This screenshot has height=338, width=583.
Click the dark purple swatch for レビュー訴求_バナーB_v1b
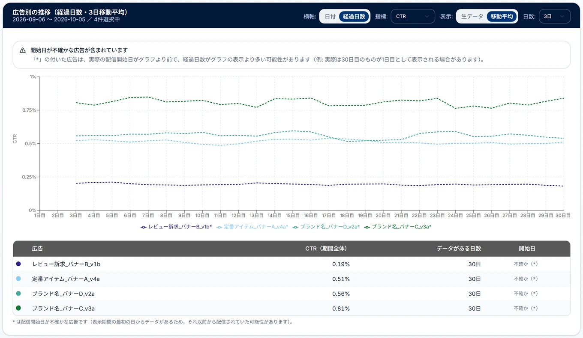click(x=18, y=264)
